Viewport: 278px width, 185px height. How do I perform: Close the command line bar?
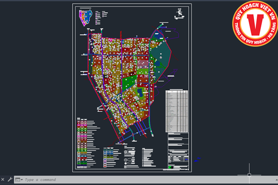[x=3, y=179]
